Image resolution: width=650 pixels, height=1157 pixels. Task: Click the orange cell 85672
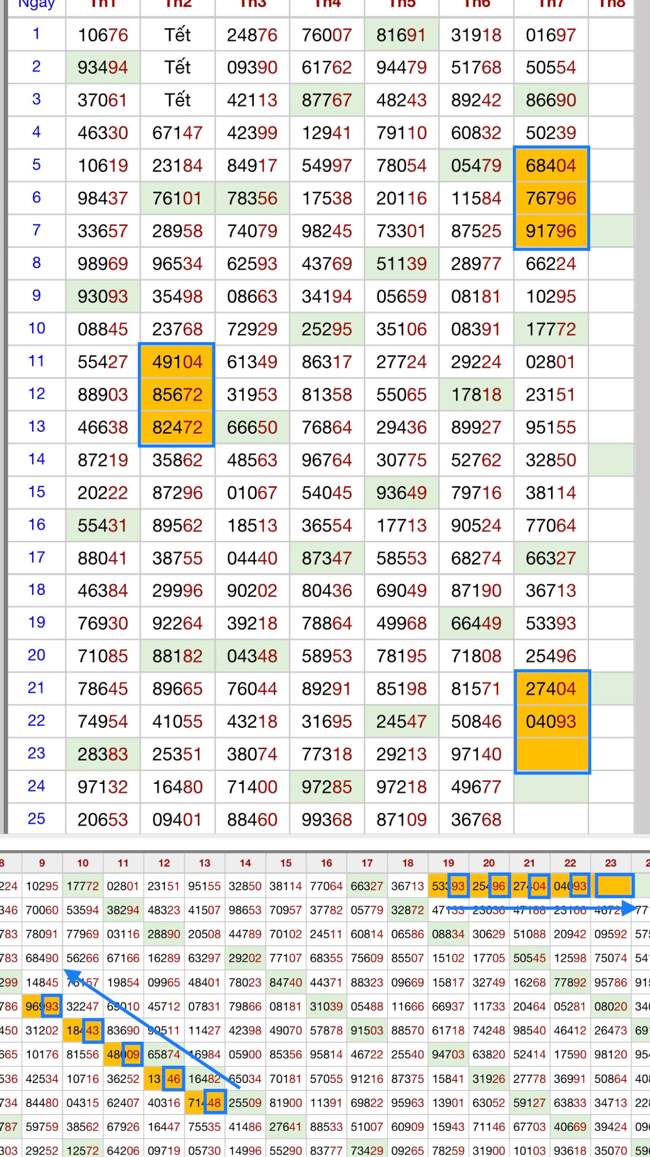point(177,395)
